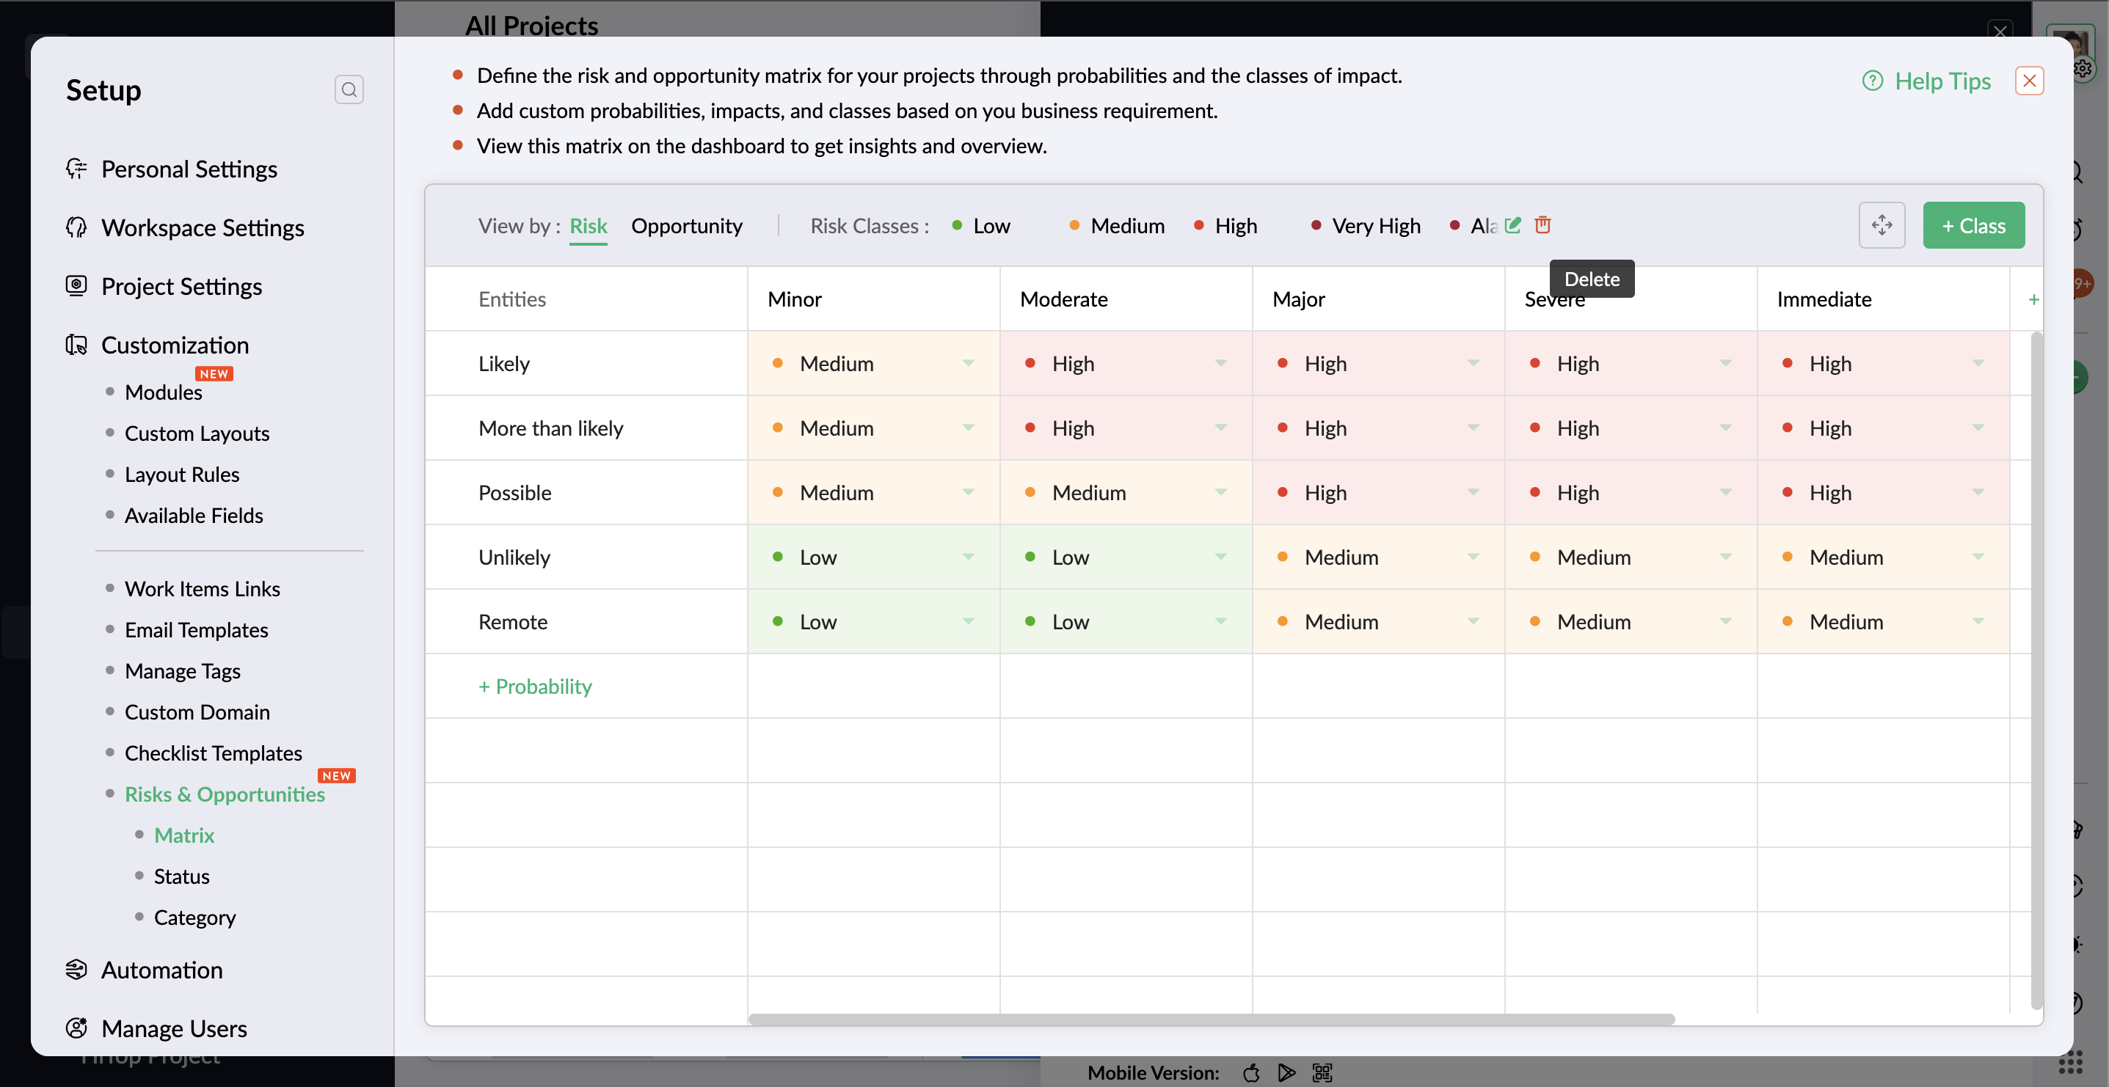
Task: Click the trash icon to delete risk class
Action: tap(1542, 224)
